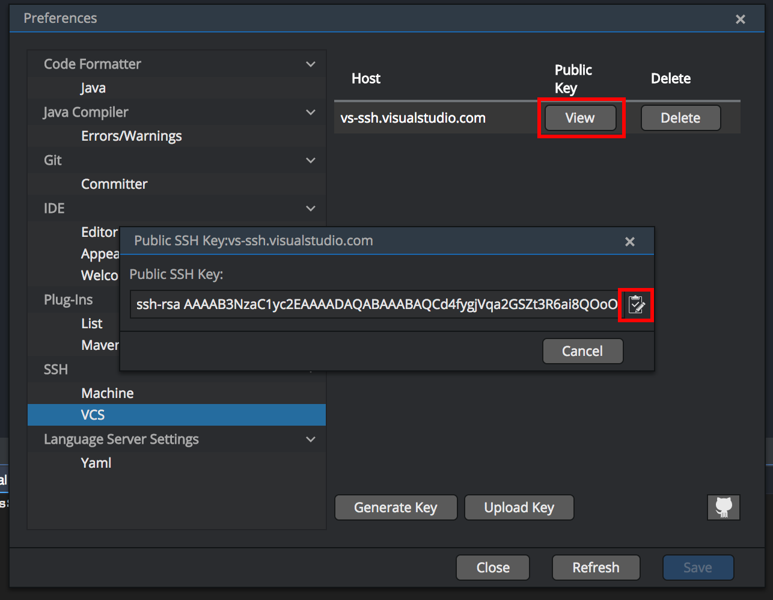Close the Public SSH Key dialog
The height and width of the screenshot is (600, 773).
coord(630,242)
